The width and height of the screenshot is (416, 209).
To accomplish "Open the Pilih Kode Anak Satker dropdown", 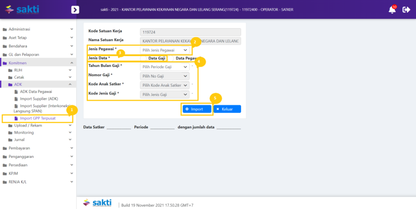I will pyautogui.click(x=164, y=85).
